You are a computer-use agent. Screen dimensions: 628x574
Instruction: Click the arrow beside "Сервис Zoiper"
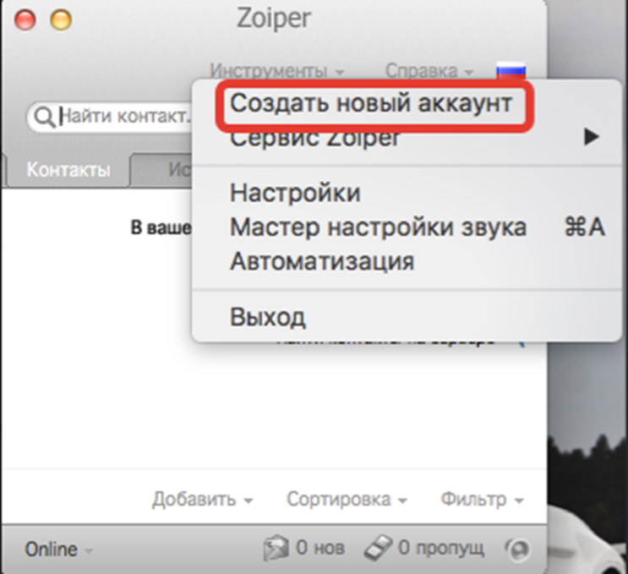591,137
